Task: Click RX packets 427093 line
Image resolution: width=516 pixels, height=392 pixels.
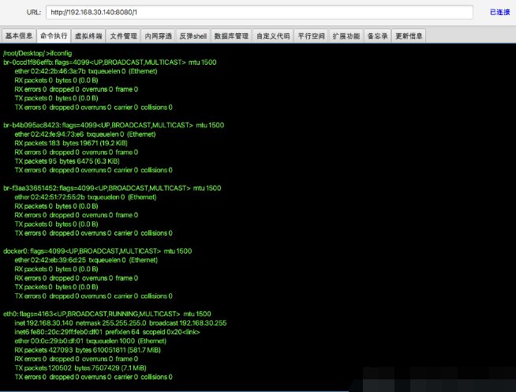Action: pos(88,350)
